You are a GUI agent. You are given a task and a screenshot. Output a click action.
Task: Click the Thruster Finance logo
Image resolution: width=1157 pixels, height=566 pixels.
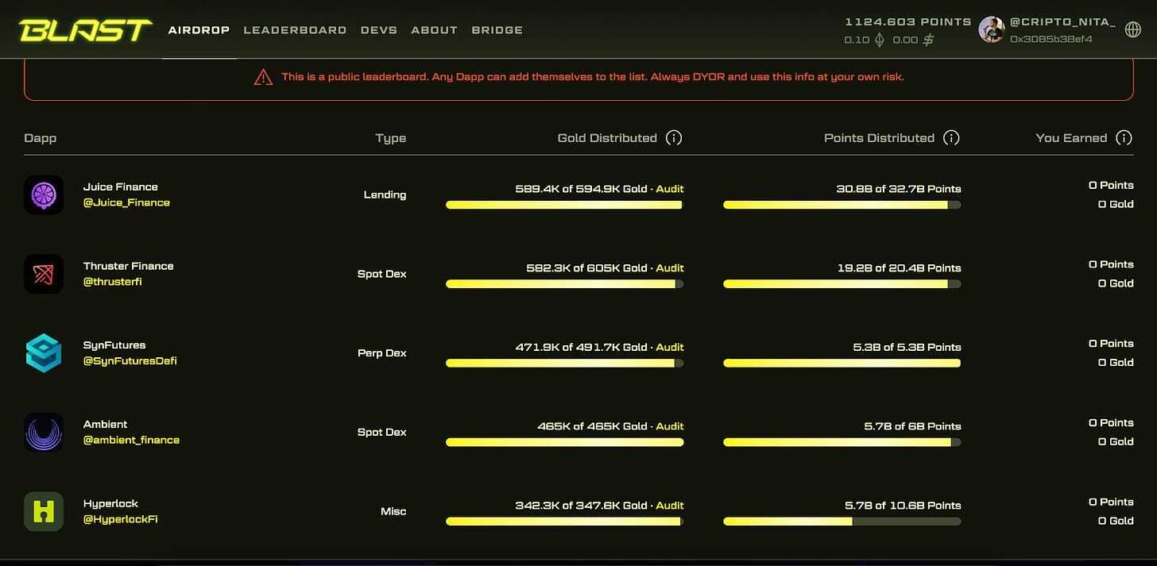coord(44,274)
